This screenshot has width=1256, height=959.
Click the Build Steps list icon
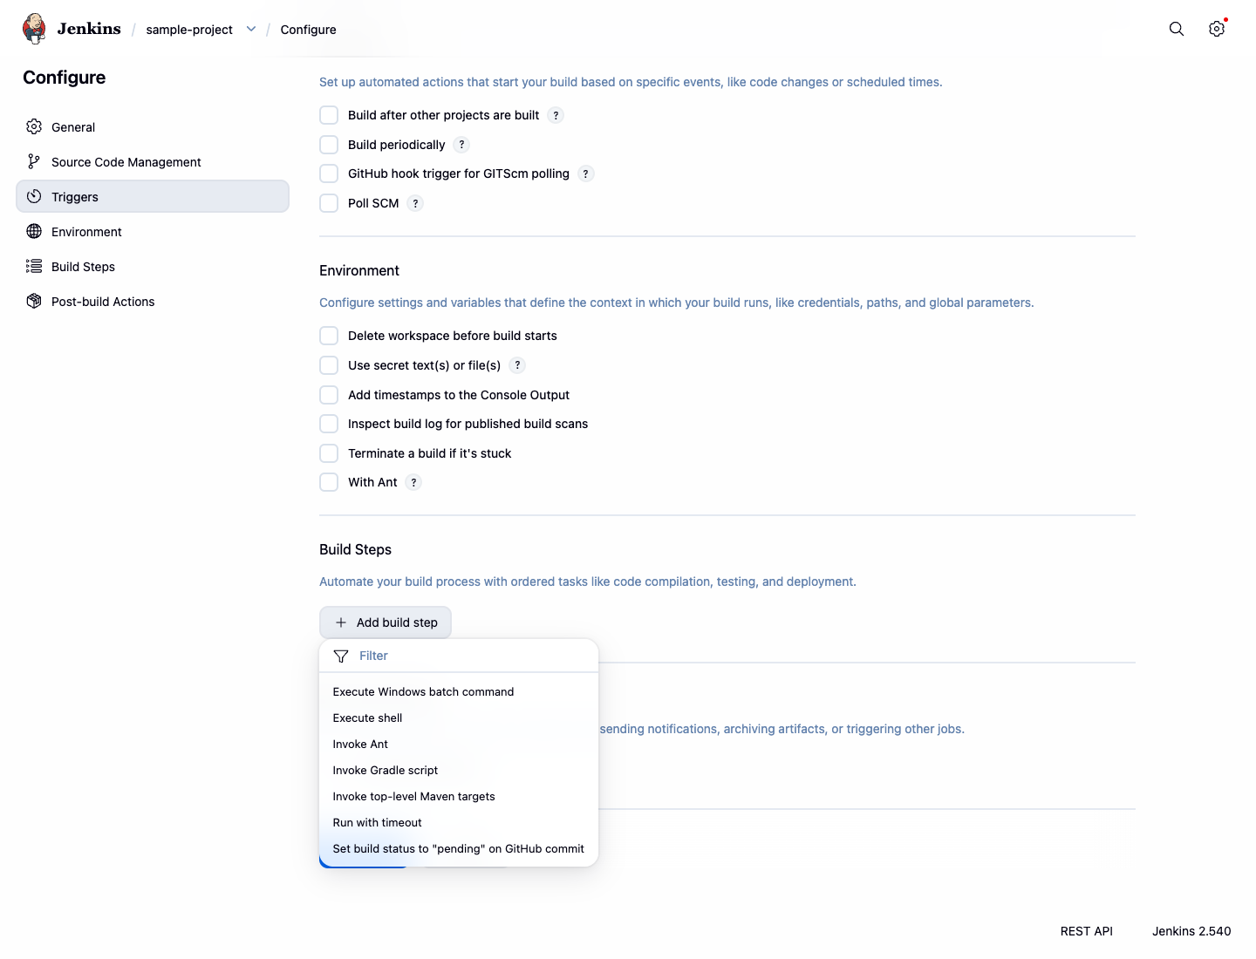pos(34,266)
